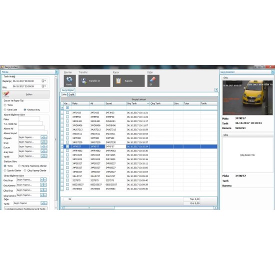Open the Durum dropdown

(x=42, y=146)
